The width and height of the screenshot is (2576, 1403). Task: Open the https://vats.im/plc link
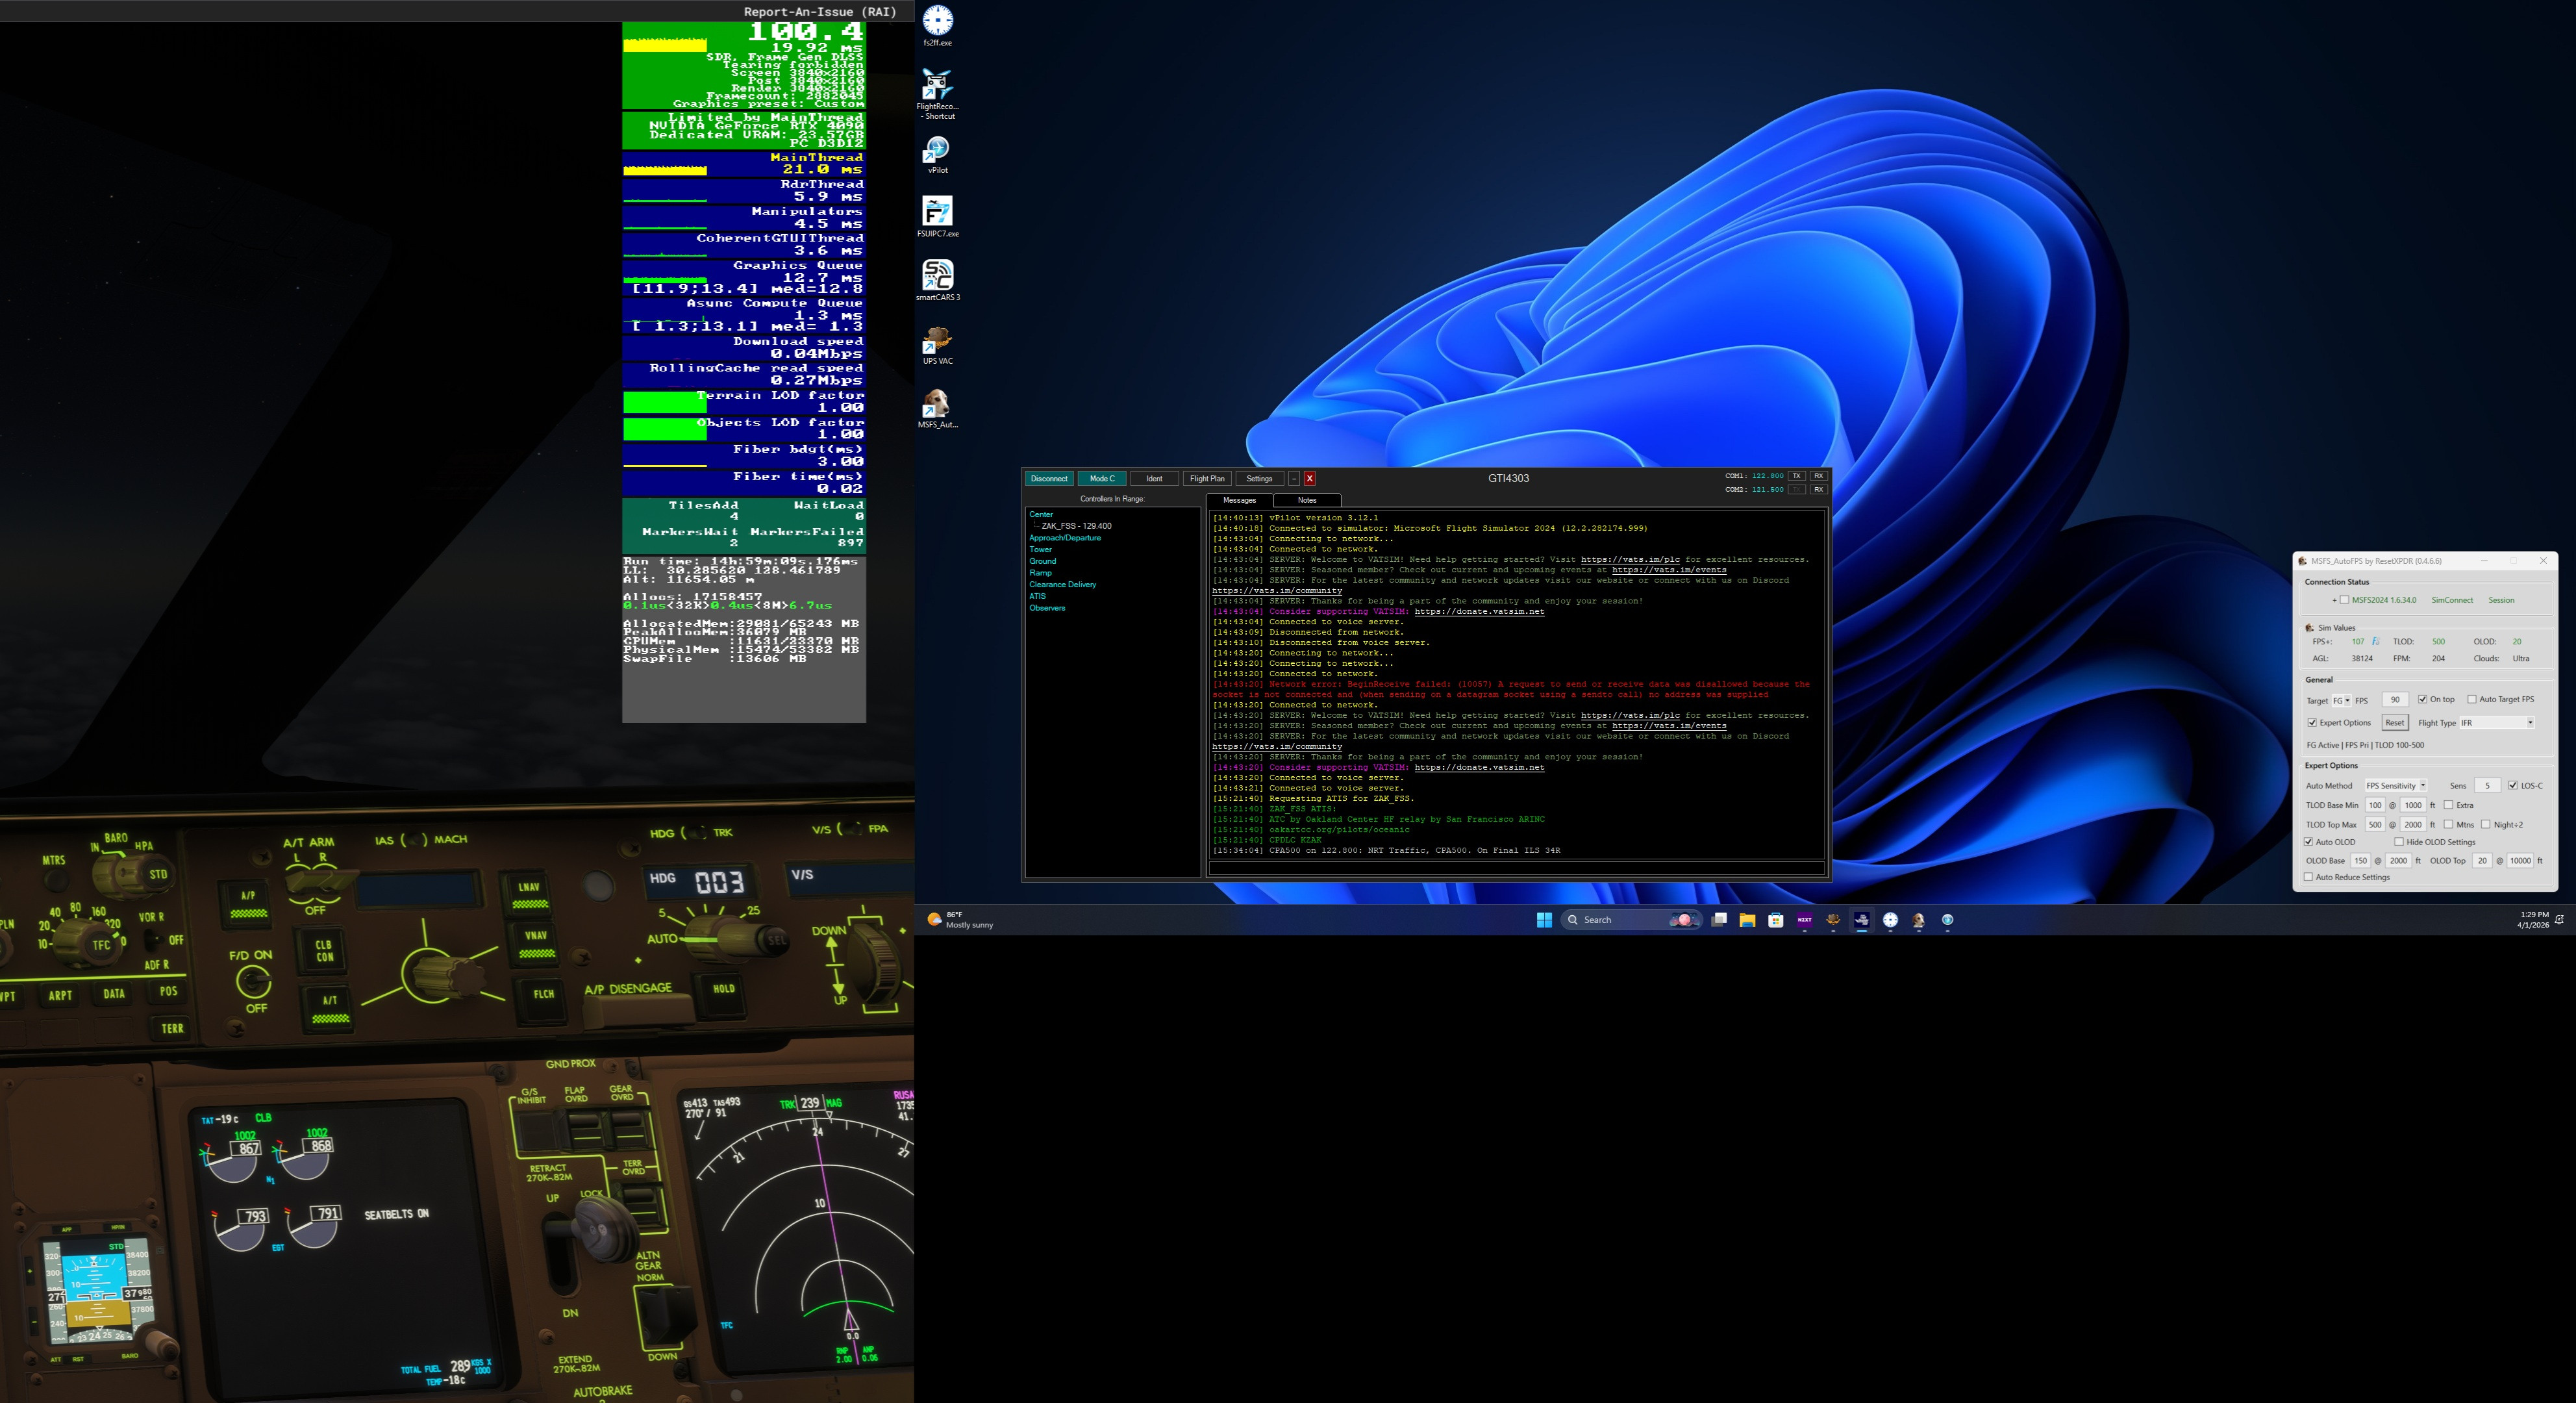1630,559
